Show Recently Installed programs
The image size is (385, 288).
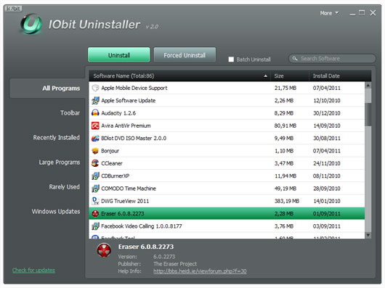pos(56,138)
